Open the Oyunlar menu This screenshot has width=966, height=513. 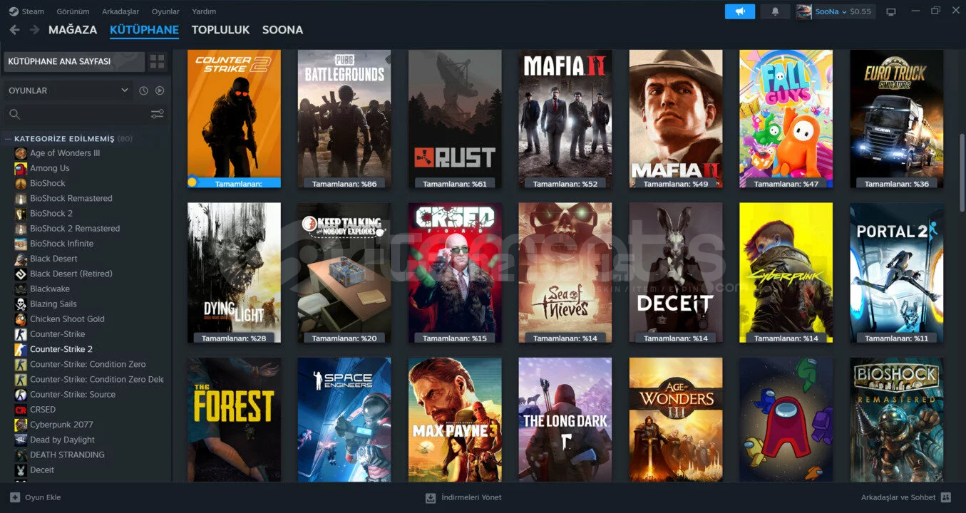coord(165,11)
